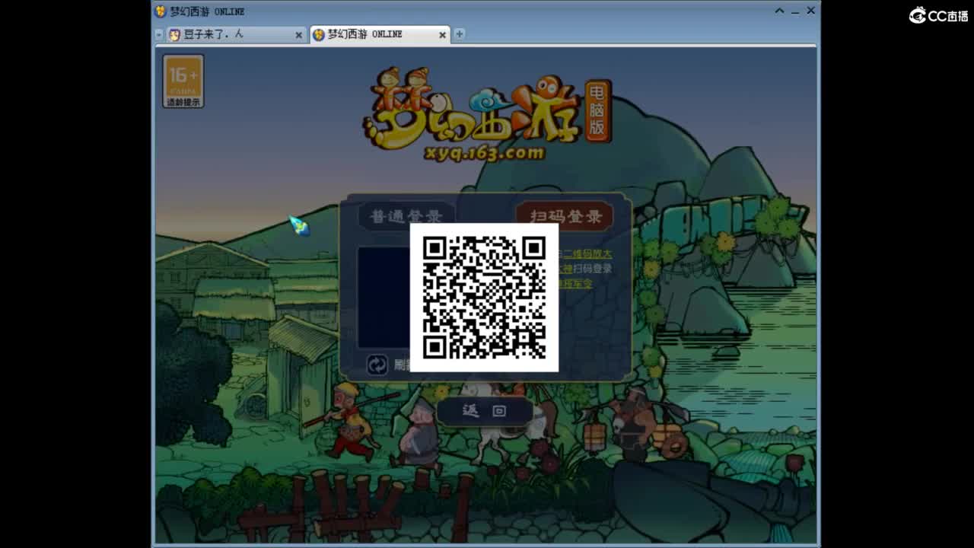Viewport: 974px width, 548px height.
Task: Click the 梦幻西游 logo banner
Action: point(486,114)
